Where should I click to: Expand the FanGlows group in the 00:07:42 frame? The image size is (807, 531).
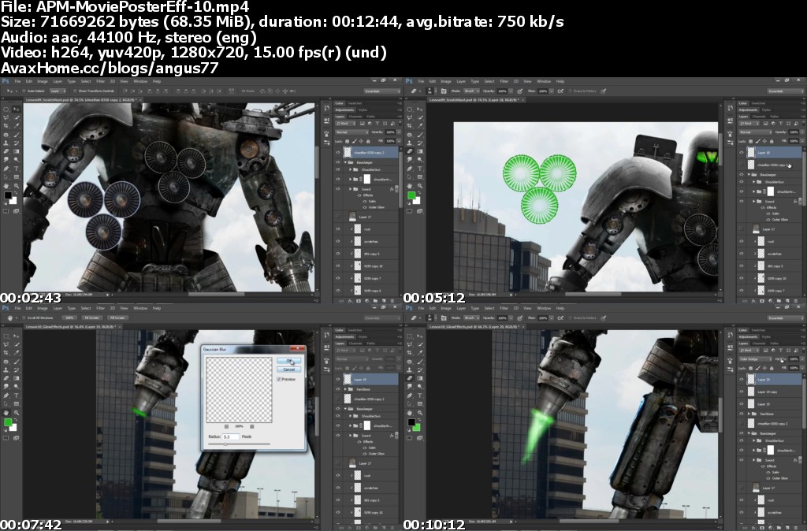click(x=345, y=389)
